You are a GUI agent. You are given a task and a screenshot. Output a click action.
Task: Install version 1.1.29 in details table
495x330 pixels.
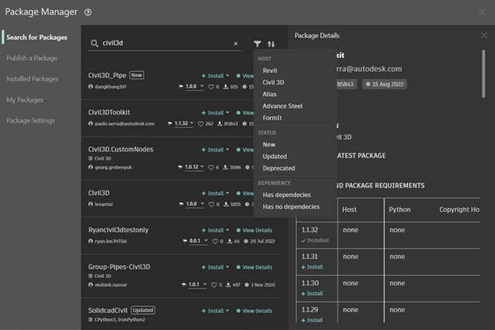[312, 320]
